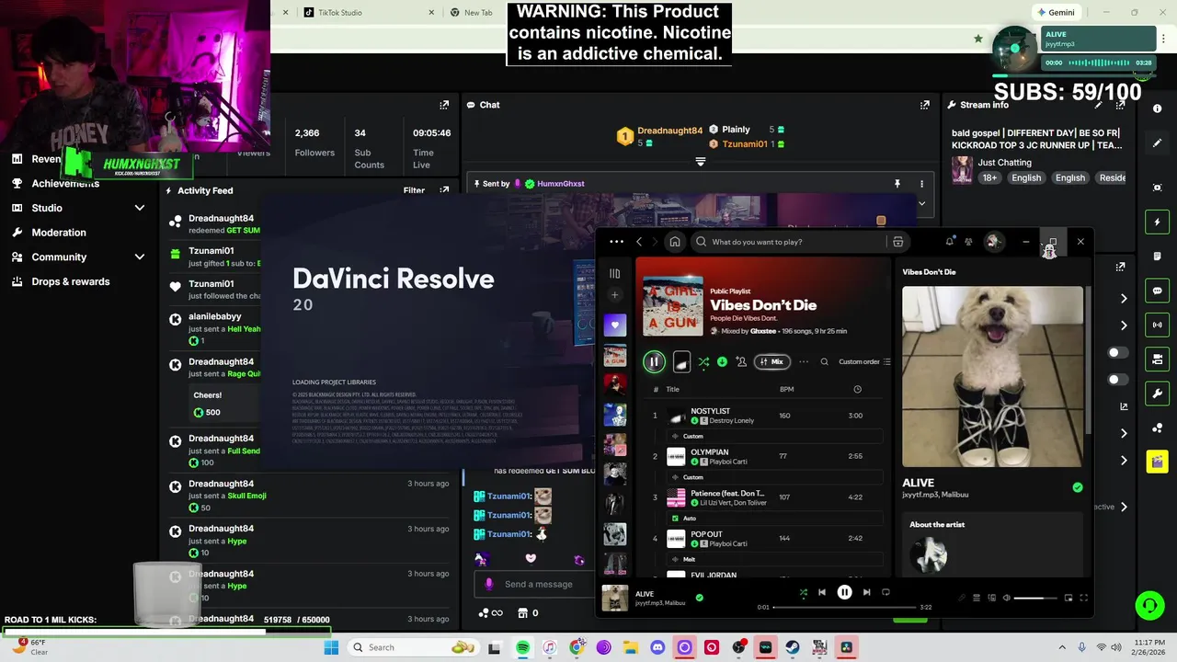
Task: Toggle repeat in Spotify's player bar
Action: pos(886,592)
